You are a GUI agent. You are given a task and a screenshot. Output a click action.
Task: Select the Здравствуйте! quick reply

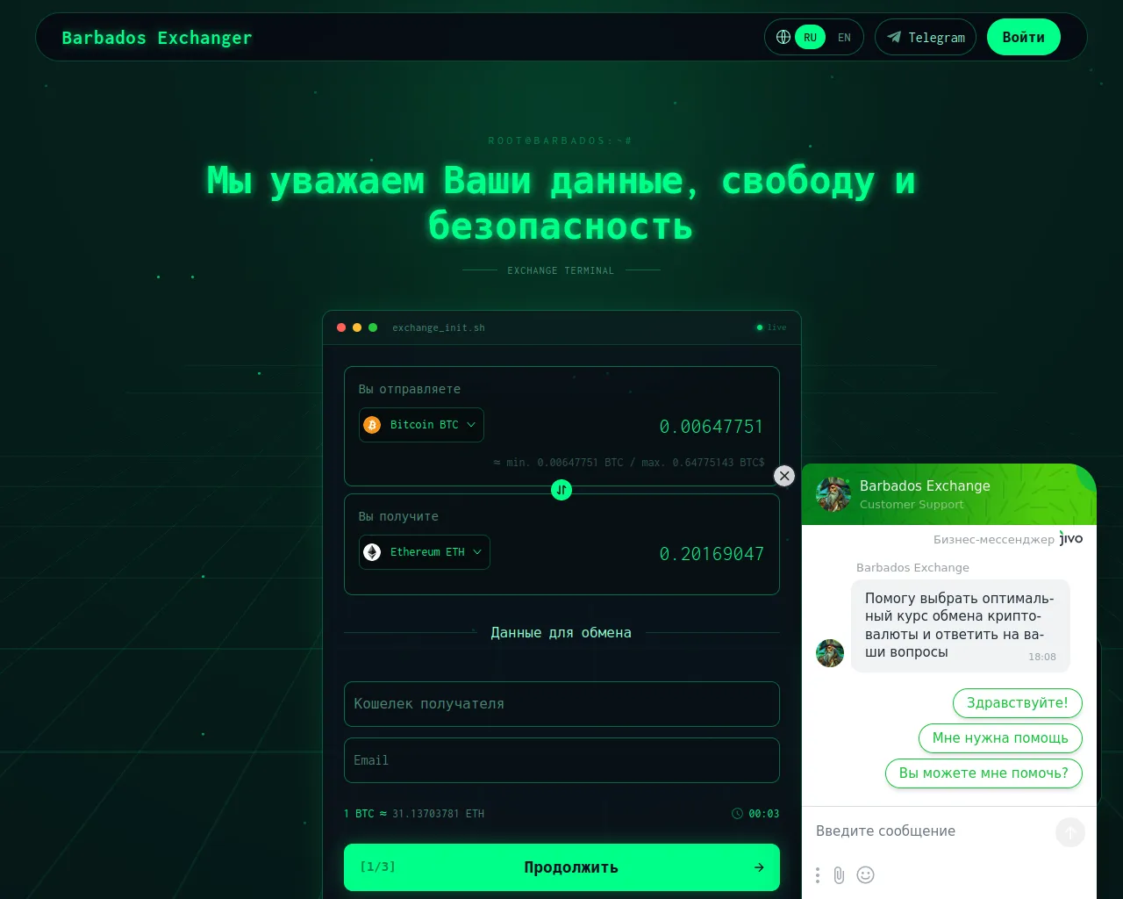pyautogui.click(x=1018, y=703)
